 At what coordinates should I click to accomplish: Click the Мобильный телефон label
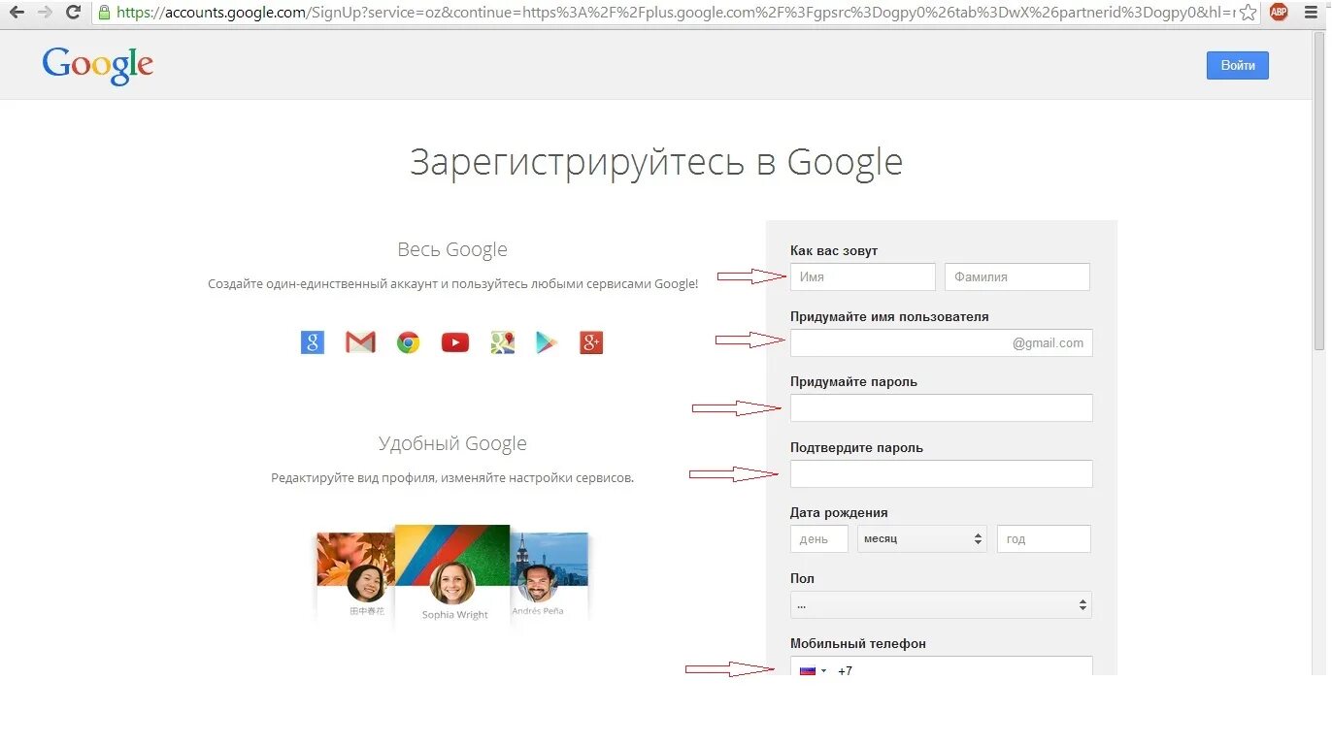pos(858,643)
